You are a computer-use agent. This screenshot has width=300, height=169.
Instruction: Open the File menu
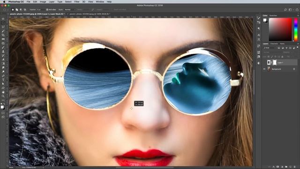pyautogui.click(x=28, y=2)
